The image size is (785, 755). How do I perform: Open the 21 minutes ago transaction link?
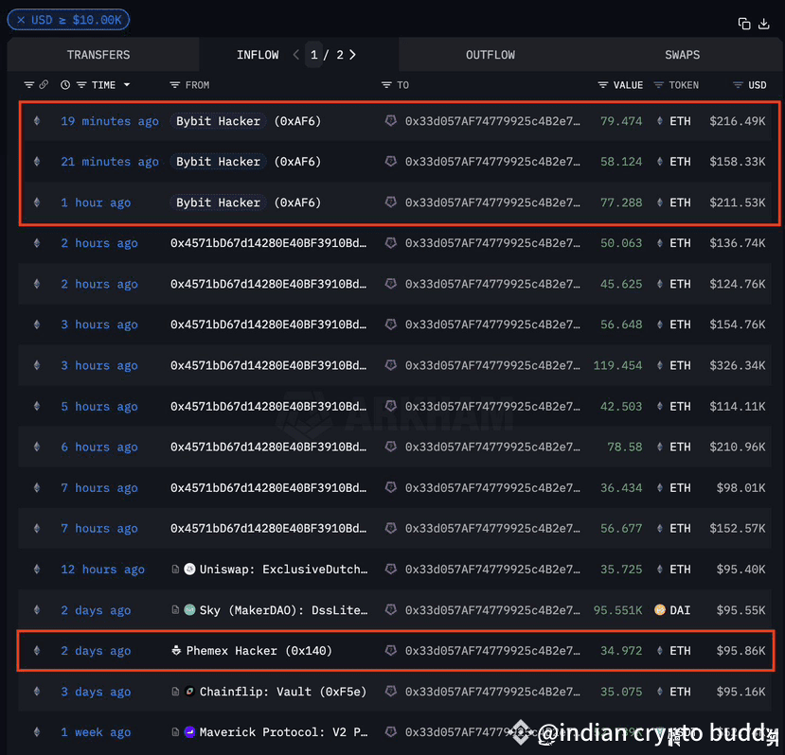110,162
